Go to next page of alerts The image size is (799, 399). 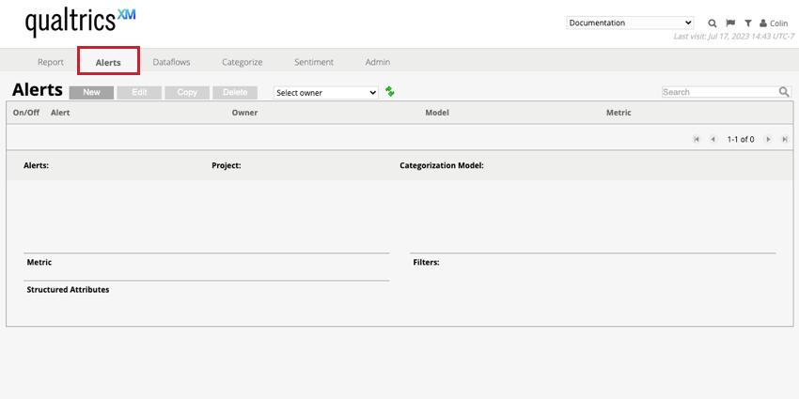pyautogui.click(x=768, y=139)
